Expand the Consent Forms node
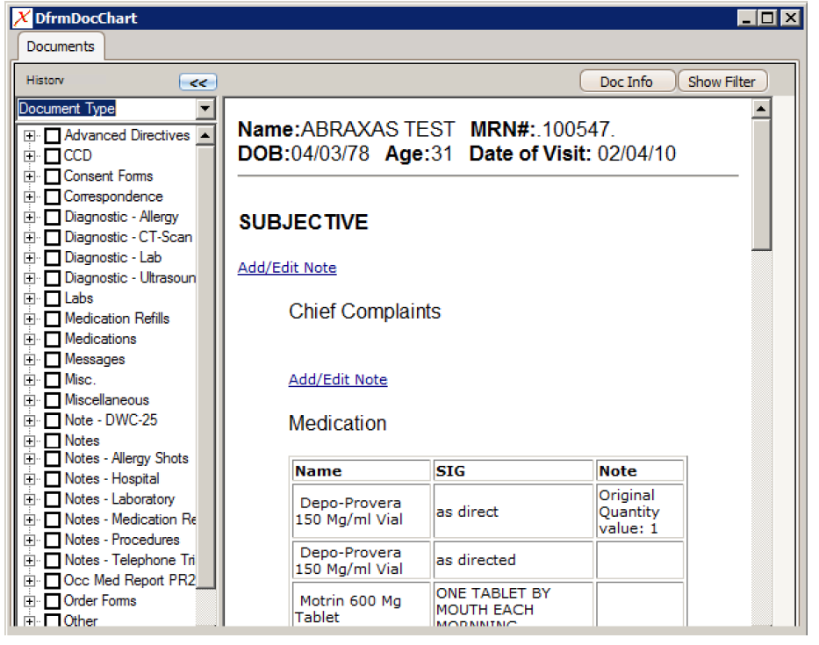 click(30, 176)
